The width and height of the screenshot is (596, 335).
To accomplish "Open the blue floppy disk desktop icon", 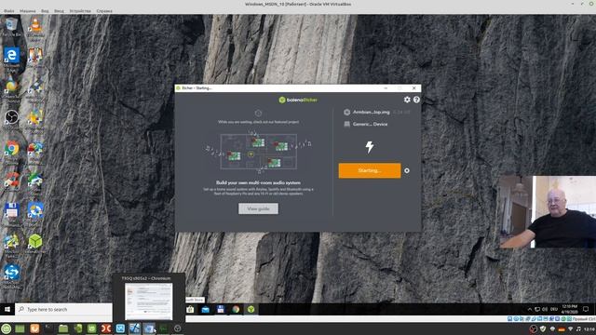I will (x=11, y=210).
